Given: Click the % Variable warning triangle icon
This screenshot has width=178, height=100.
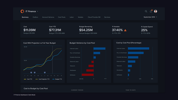Looking at the screenshot, I should 125,30.
